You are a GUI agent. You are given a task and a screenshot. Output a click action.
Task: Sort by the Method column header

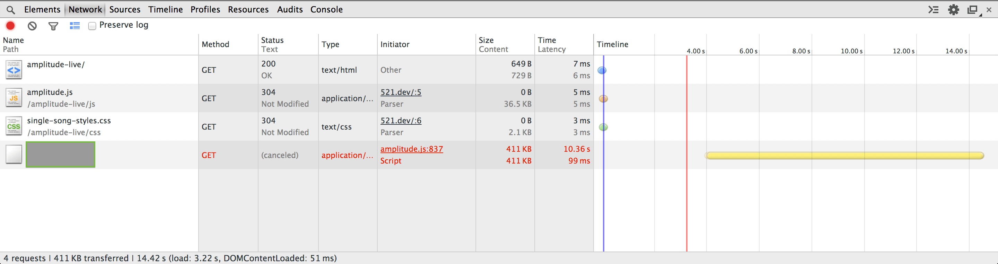pos(228,44)
